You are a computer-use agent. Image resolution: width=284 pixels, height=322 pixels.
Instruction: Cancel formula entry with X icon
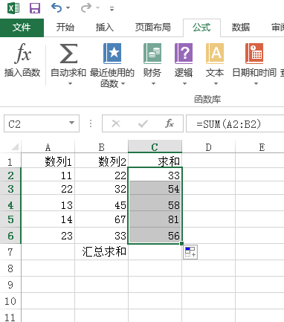(116, 123)
